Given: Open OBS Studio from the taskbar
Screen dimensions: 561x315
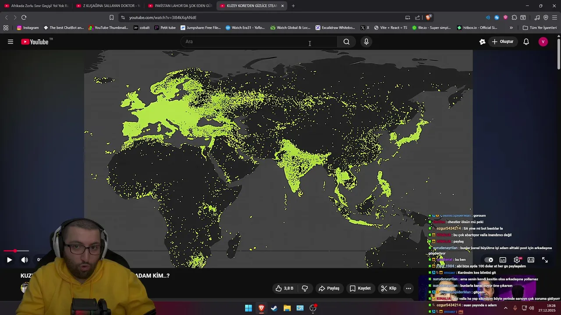Looking at the screenshot, I should click(313, 308).
